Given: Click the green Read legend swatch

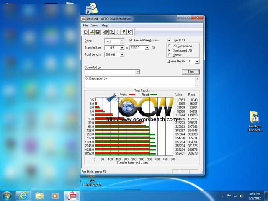Looking at the screenshot, I should coord(154,95).
